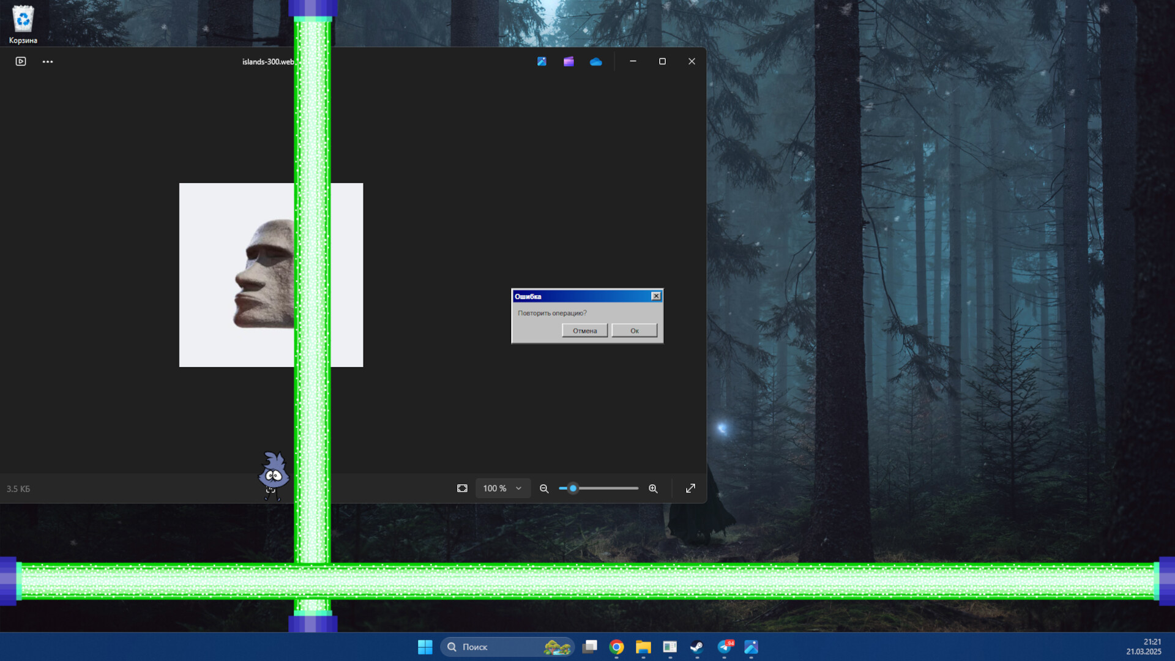1175x661 pixels.
Task: Select the Edit image icon in the titlebar
Action: [x=542, y=61]
